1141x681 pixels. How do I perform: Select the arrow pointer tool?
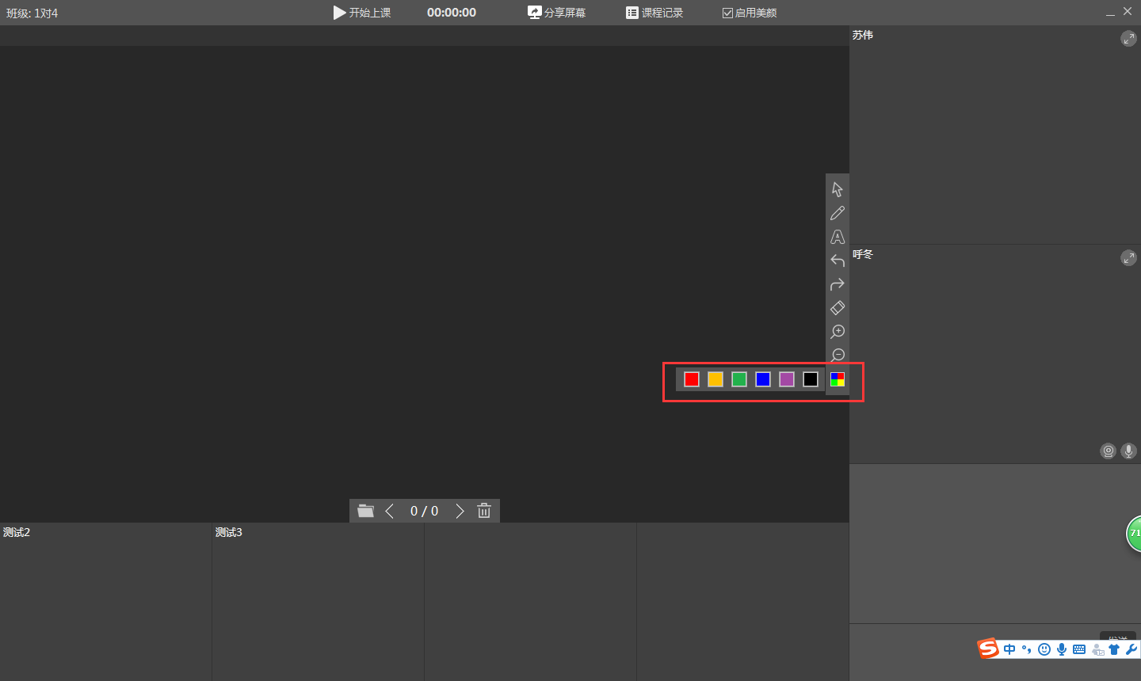point(838,189)
